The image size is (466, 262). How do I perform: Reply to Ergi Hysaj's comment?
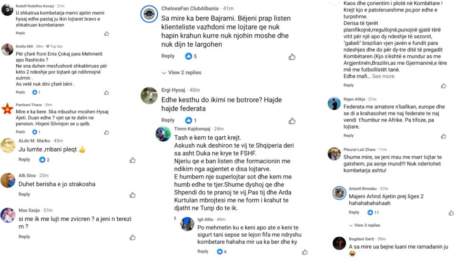pyautogui.click(x=168, y=120)
